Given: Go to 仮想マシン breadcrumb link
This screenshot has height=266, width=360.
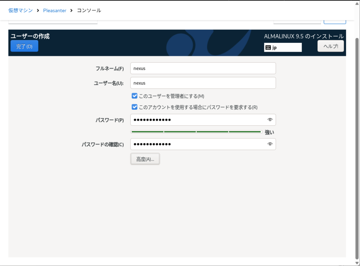Looking at the screenshot, I should [20, 11].
